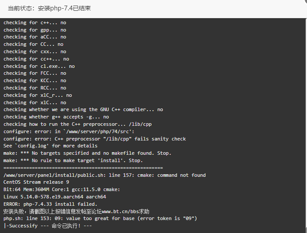Click the "checking for xlC_r... no" line

(x=38, y=96)
